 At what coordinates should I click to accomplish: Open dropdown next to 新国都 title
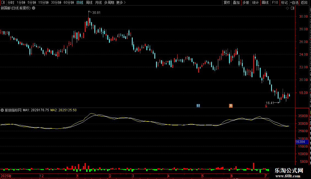pyautogui.click(x=34, y=8)
